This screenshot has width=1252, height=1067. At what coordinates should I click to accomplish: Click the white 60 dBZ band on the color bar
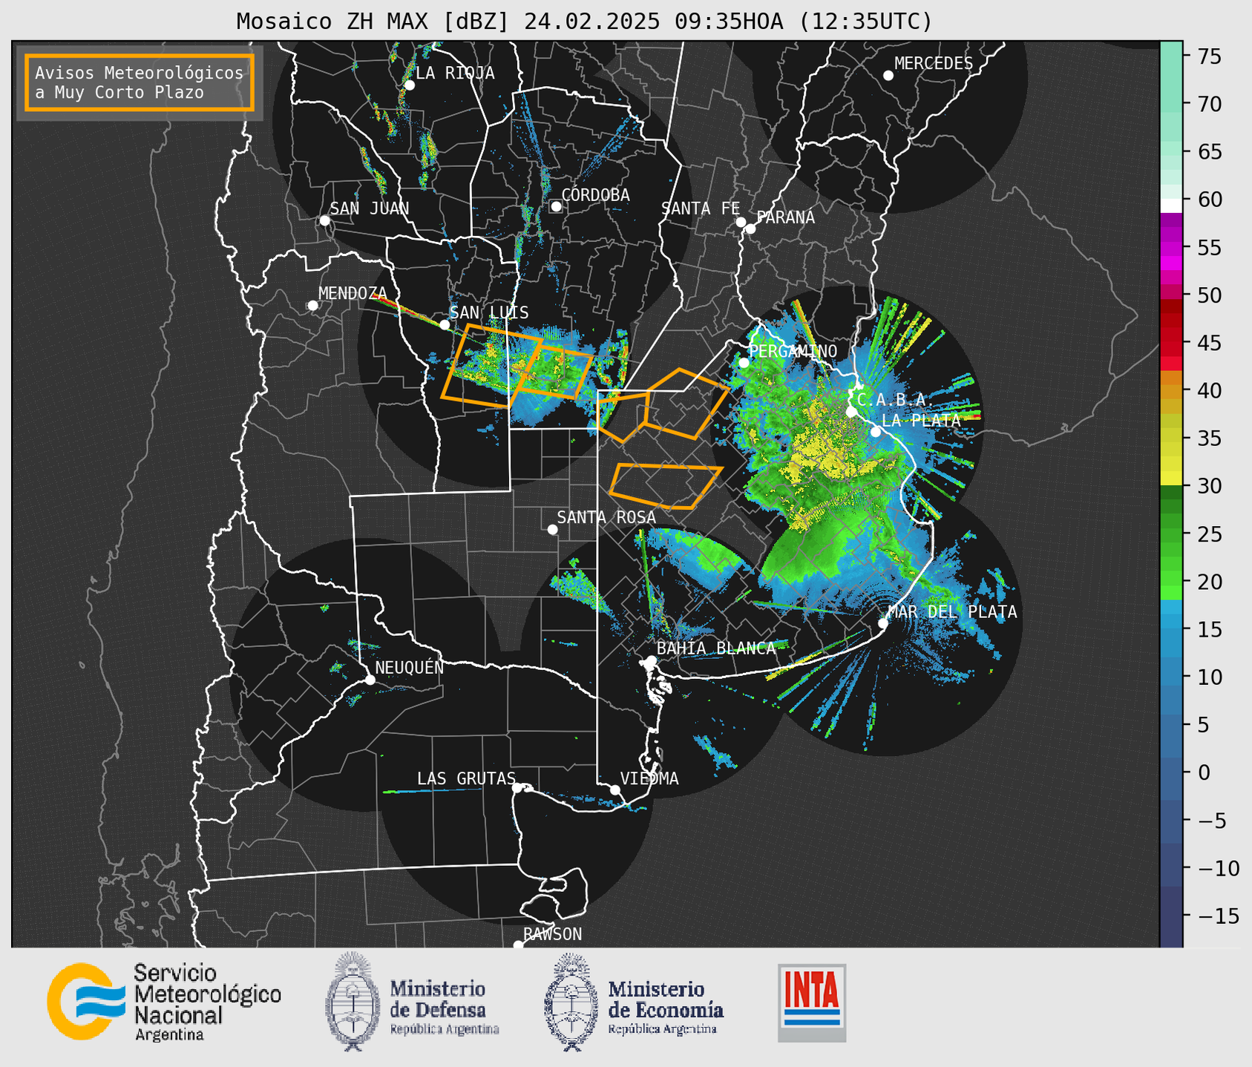1170,206
